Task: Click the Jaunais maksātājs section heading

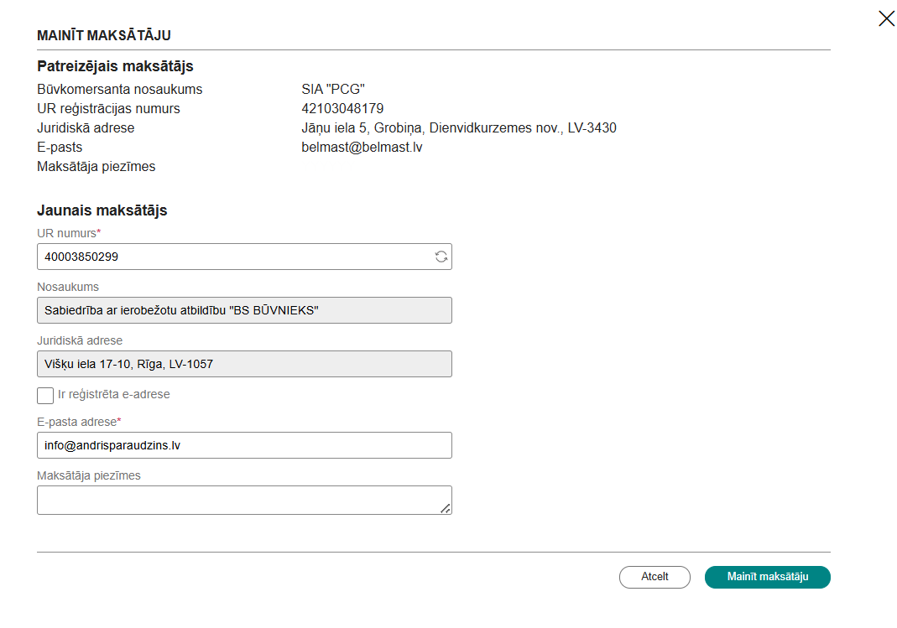Action: [x=102, y=210]
